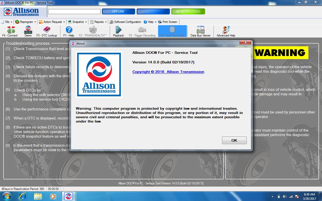Open Windows Explorer folder in taskbar

tap(38, 196)
